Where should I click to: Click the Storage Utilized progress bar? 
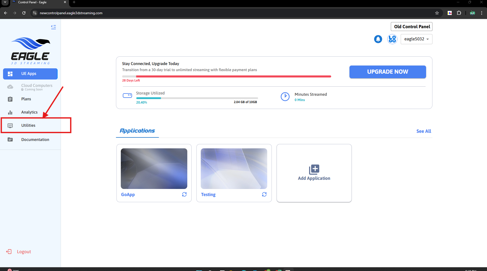pyautogui.click(x=197, y=98)
